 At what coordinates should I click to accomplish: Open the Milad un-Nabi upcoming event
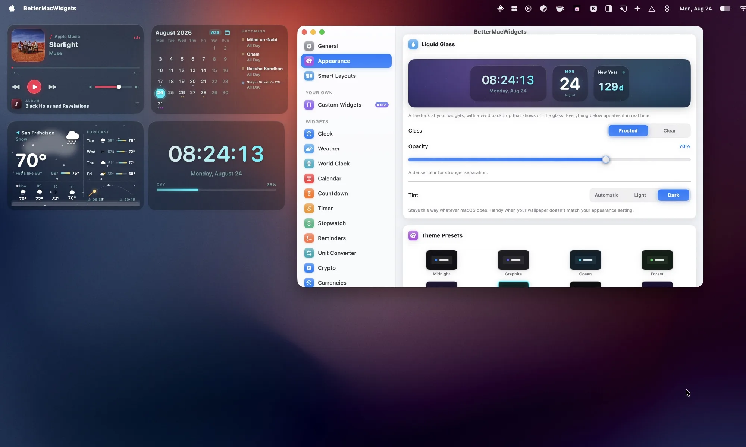click(262, 42)
